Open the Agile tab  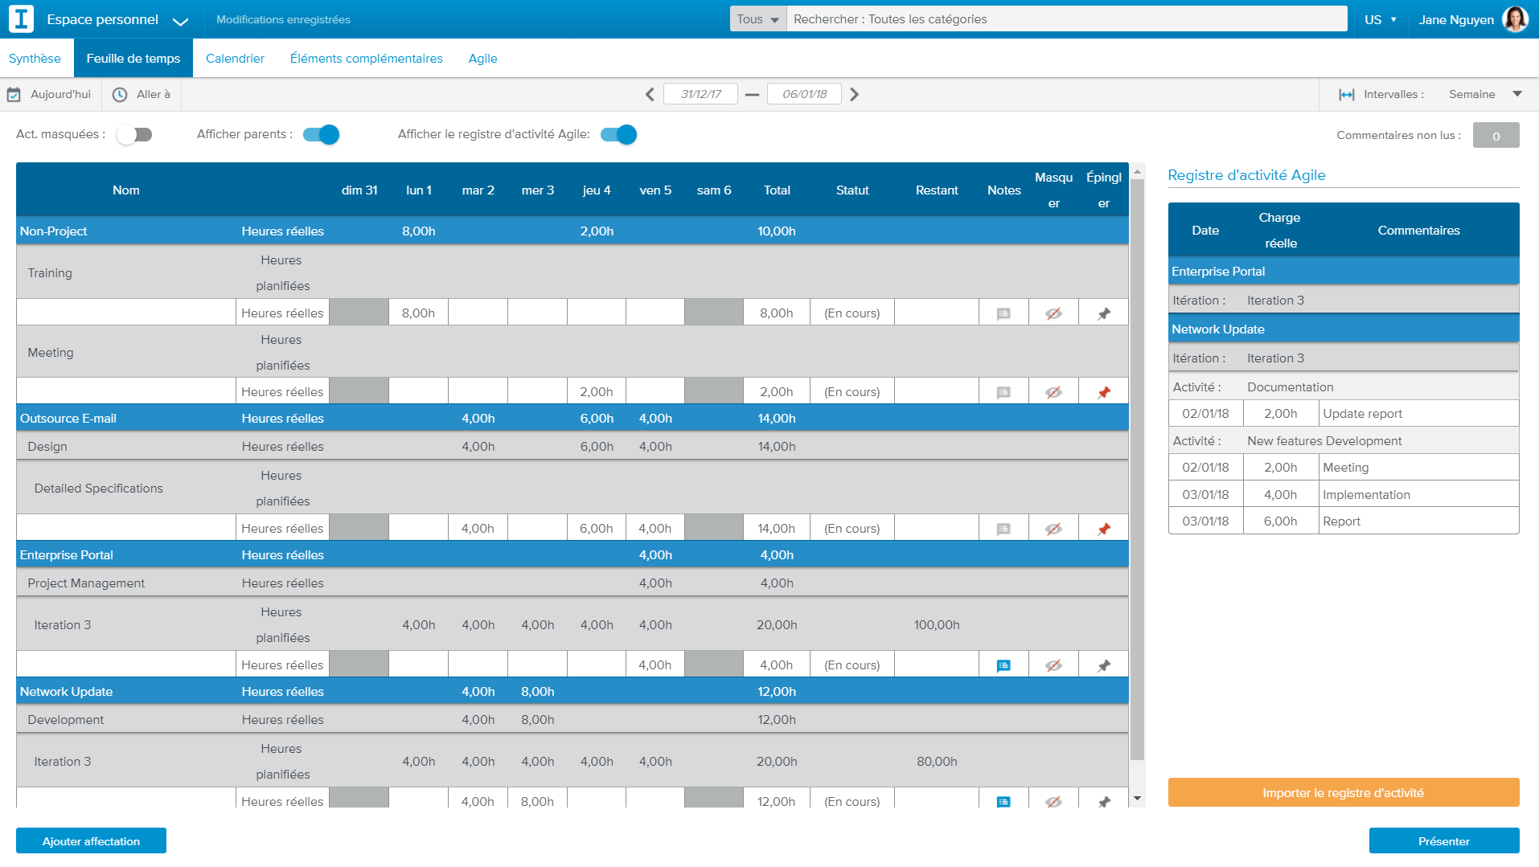pyautogui.click(x=482, y=58)
